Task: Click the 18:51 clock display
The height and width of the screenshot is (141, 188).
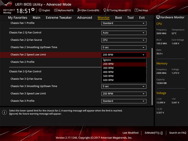Action: tap(23, 11)
